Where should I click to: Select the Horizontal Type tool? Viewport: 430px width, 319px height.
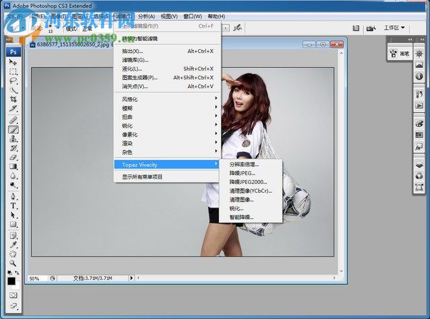[x=13, y=206]
